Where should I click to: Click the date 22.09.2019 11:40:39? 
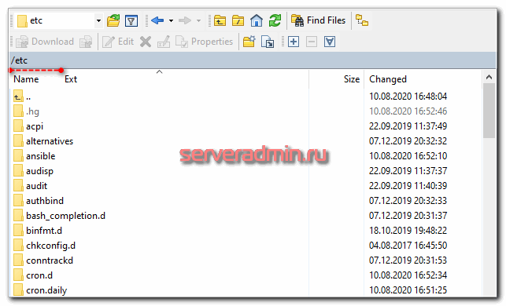tap(408, 186)
